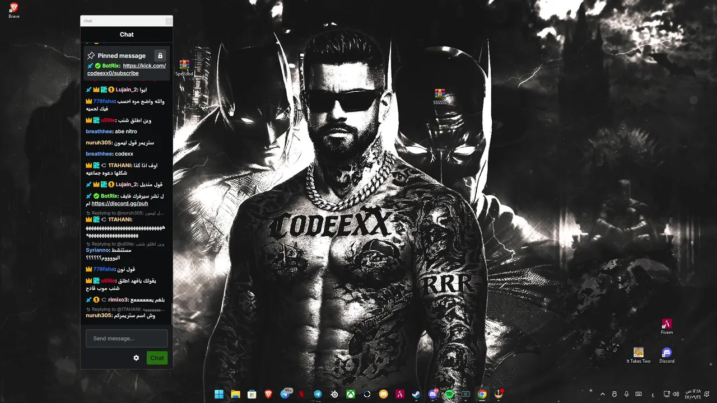Click username breathhee on codexx message
The width and height of the screenshot is (717, 403).
[99, 154]
